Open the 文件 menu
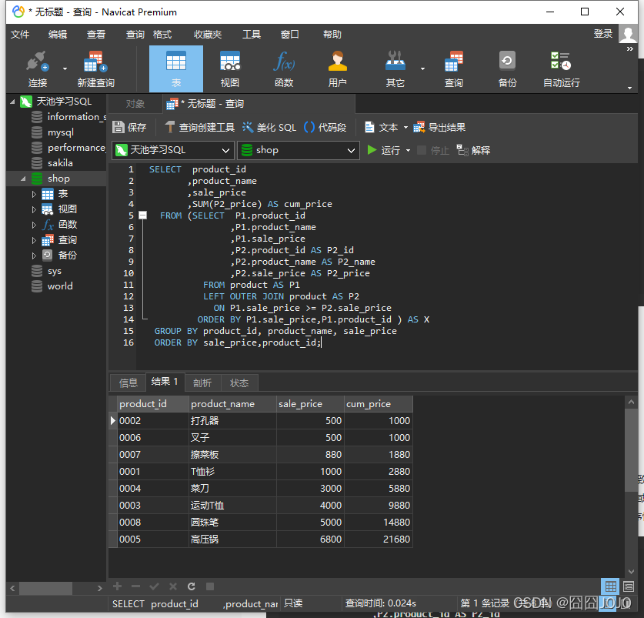Viewport: 644px width, 618px height. 20,35
